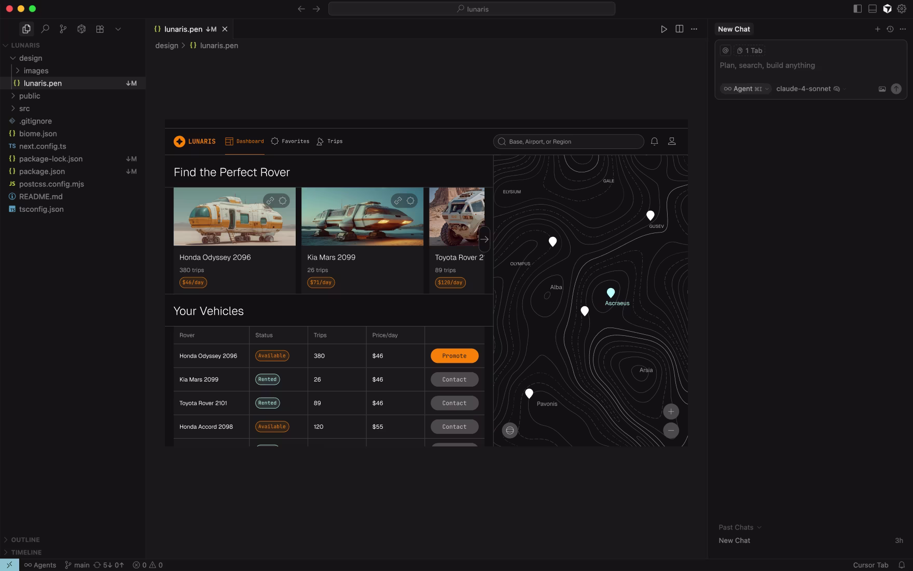Click the account icon next to the bell
Screen dimensions: 913x571
(672, 141)
